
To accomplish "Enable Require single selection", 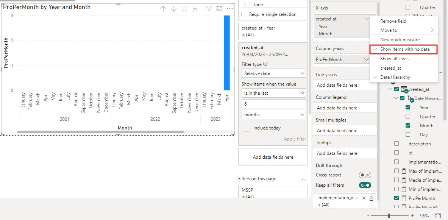I will coord(244,14).
